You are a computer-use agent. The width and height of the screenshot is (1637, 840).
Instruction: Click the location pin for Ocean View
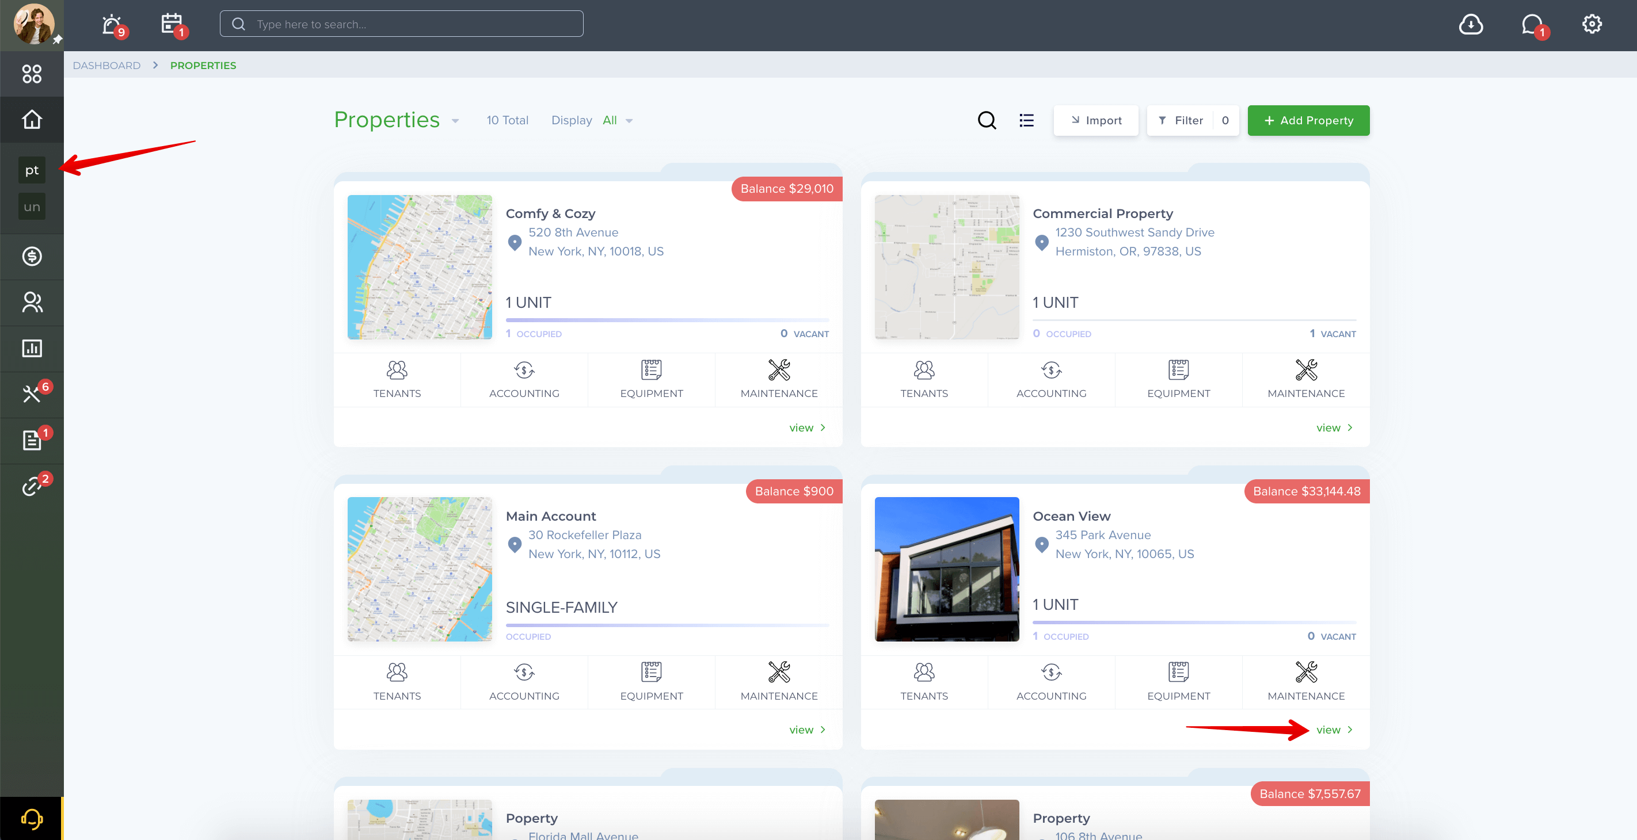[1042, 544]
